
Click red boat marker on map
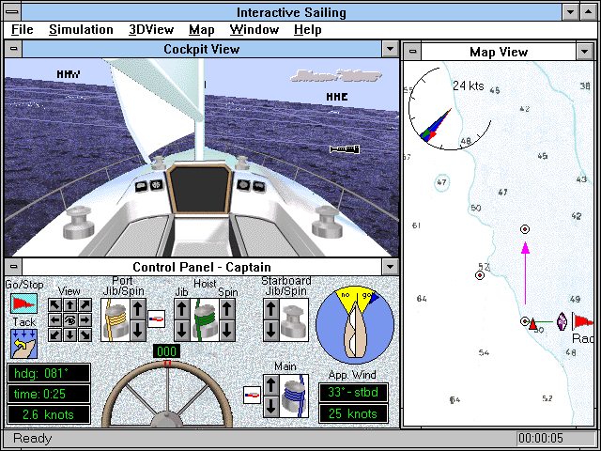click(532, 324)
